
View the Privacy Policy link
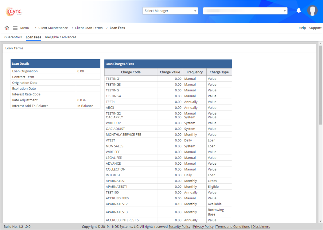point(203,227)
